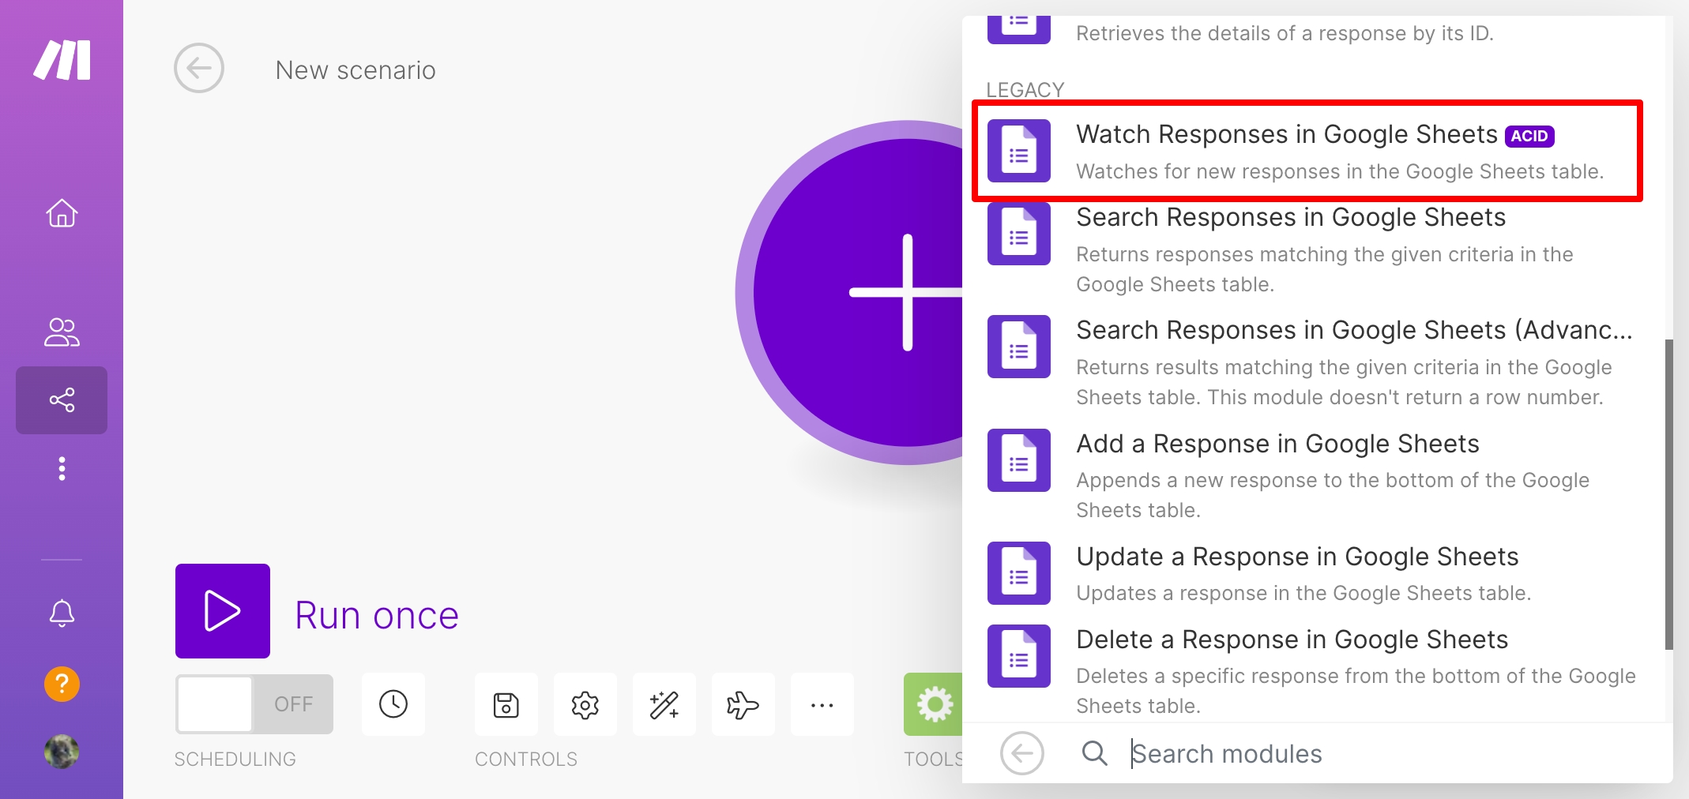Go back using scenario back arrow

199,69
